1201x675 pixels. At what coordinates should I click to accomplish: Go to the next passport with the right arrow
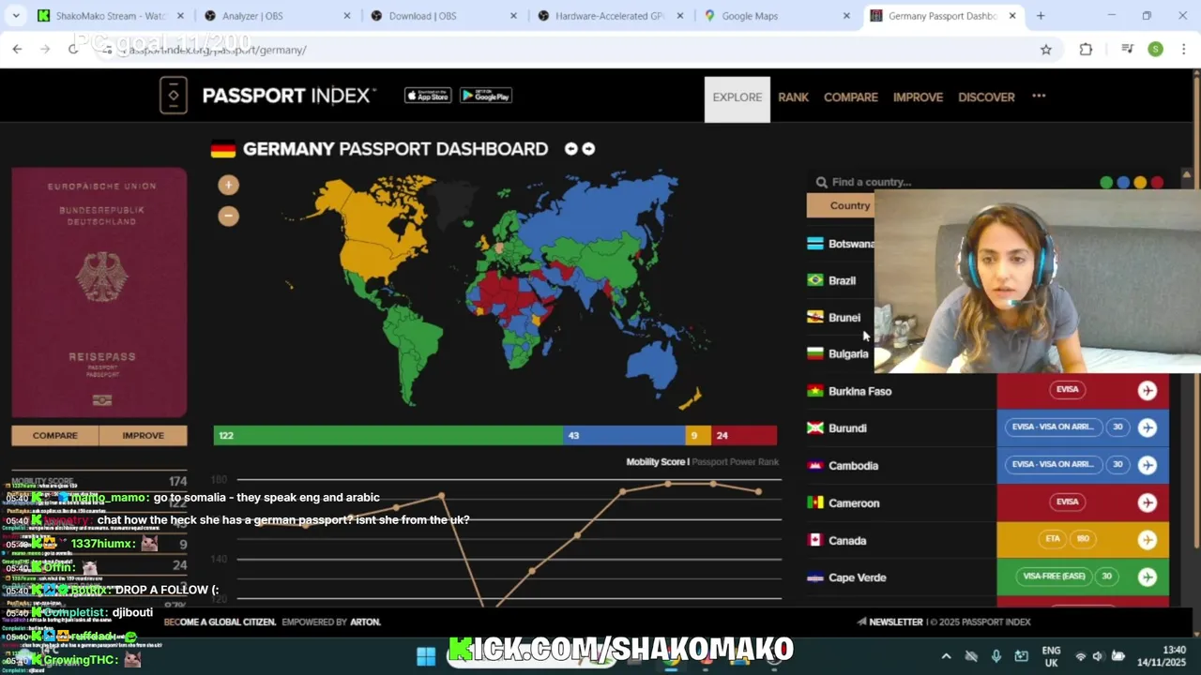point(588,149)
